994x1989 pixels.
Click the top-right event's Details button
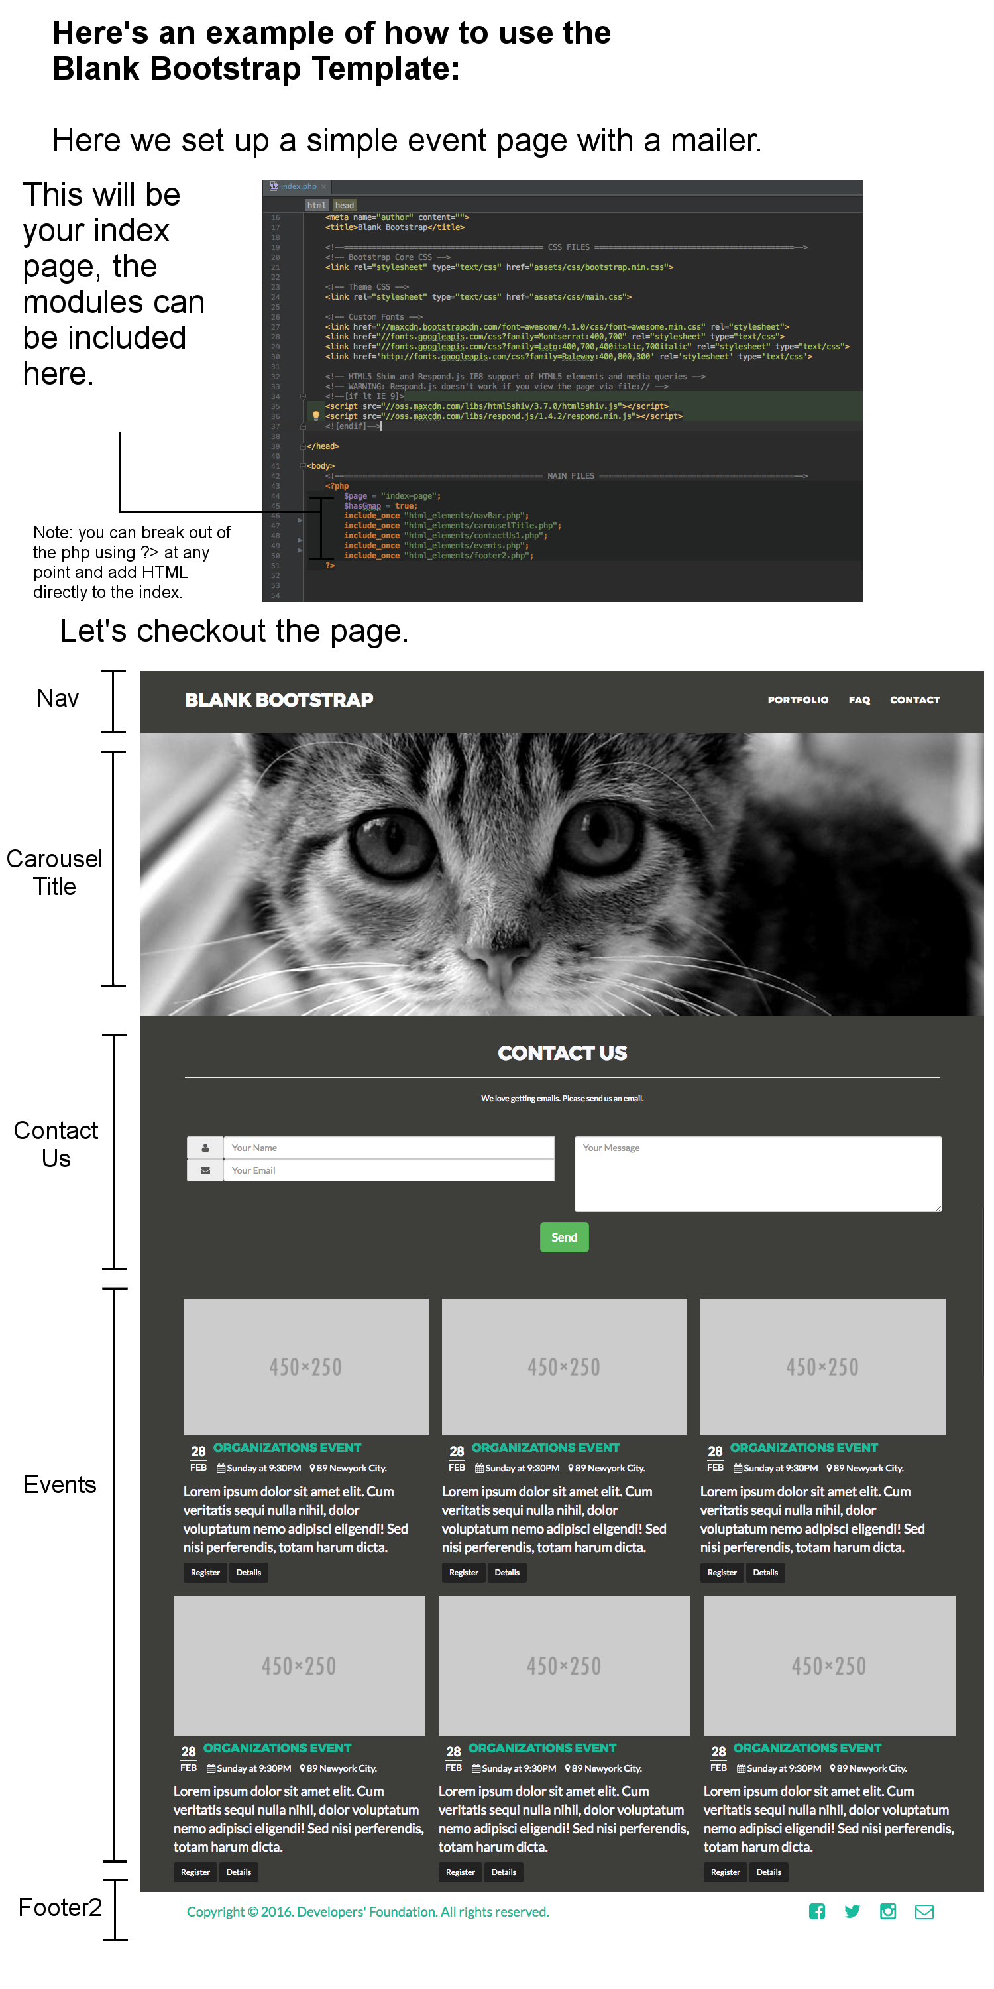pos(765,1572)
